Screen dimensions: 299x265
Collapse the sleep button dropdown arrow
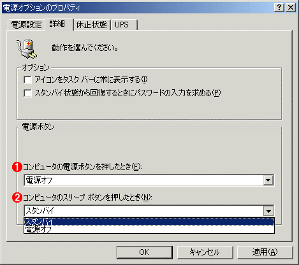click(268, 211)
